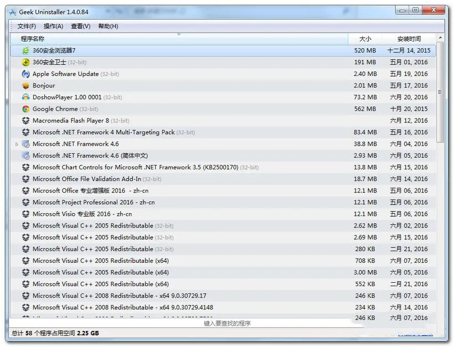Click icon of Visual C++ 2008 x64 9.0.30729.17
The image size is (454, 347).
pyautogui.click(x=26, y=296)
